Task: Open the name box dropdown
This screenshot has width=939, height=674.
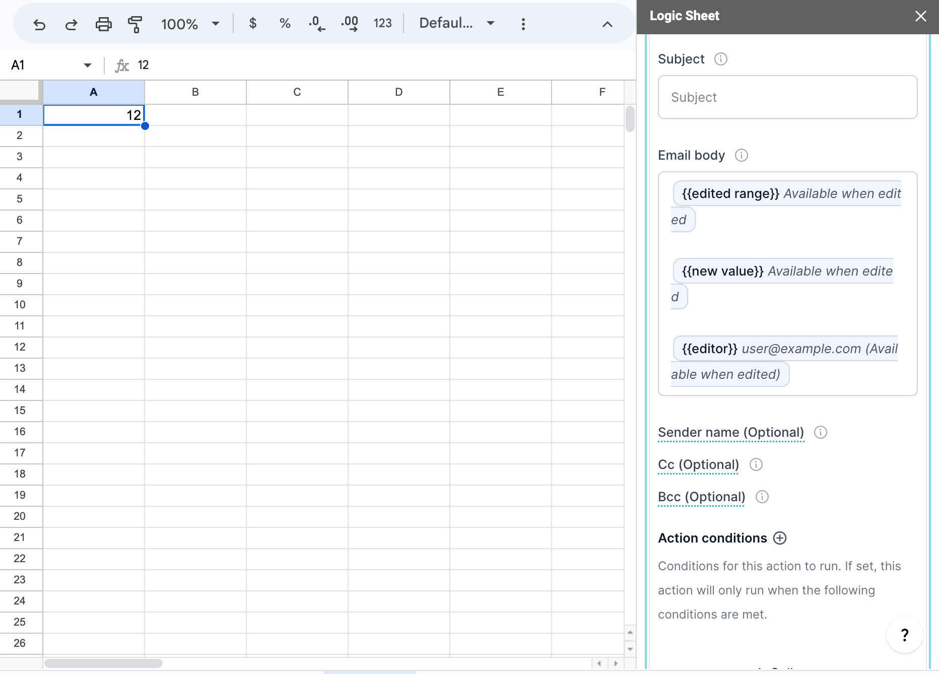Action: pos(87,65)
